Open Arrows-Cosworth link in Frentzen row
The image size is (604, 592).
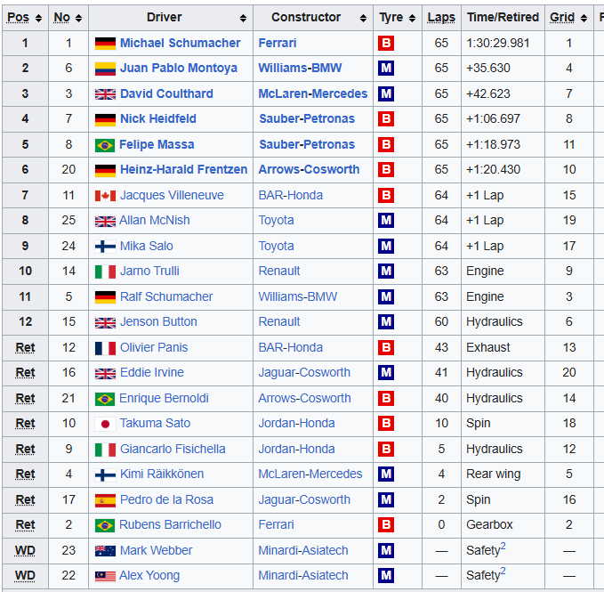point(309,169)
